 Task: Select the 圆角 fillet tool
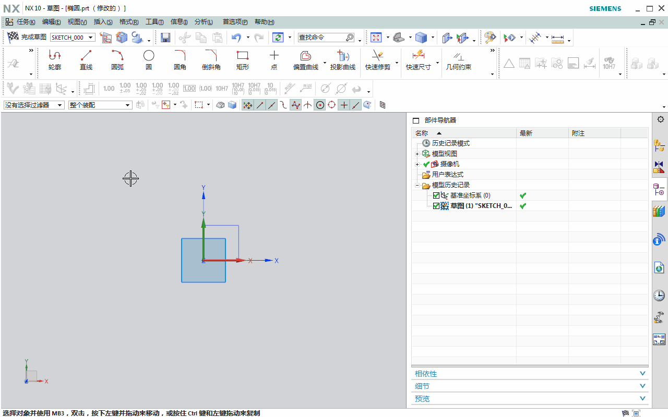point(180,60)
